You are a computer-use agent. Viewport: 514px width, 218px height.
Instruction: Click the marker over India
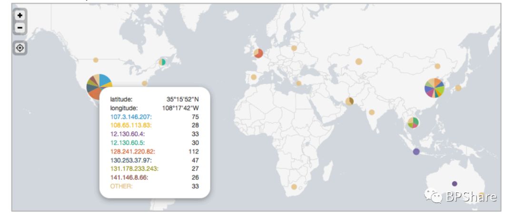[372, 112]
